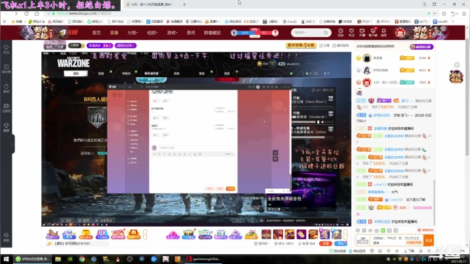Screen dimensions: 470x264
Task: Expand the left sidebar collapse handle
Action: point(12,144)
